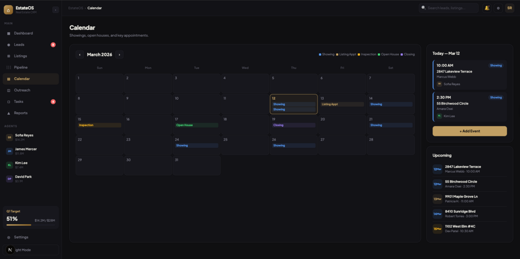Open Reports from the sidebar

31,113
